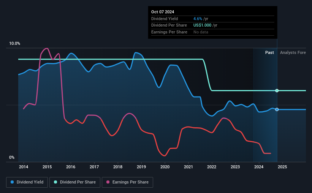Click the 10.0% y-axis label

click(x=14, y=44)
